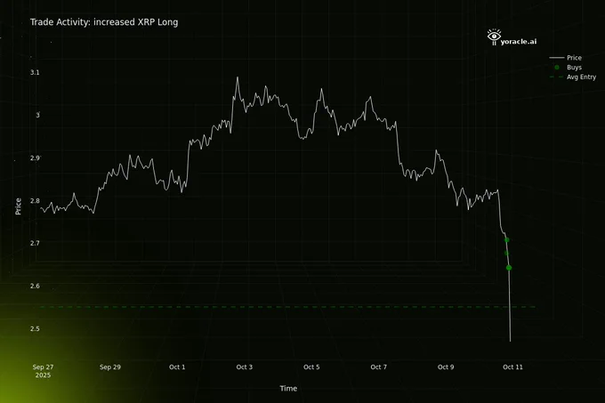Click the 2.9 price axis label
Screen dimensions: 605x403
[35, 157]
